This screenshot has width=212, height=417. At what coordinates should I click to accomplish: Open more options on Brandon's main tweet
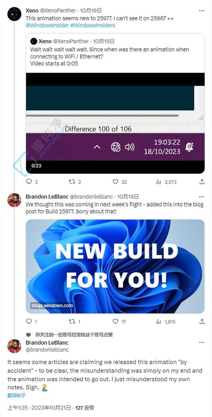pos(202,343)
